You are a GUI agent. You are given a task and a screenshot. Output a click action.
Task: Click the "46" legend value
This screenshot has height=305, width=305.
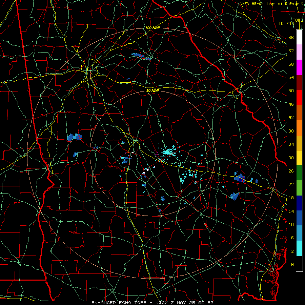291,104
